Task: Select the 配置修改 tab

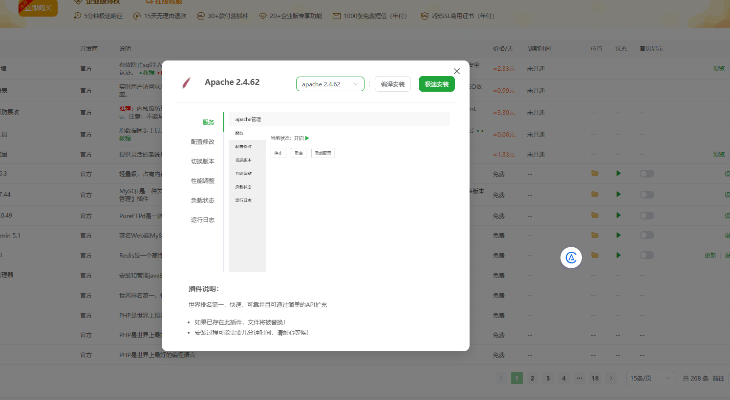Action: (x=203, y=142)
